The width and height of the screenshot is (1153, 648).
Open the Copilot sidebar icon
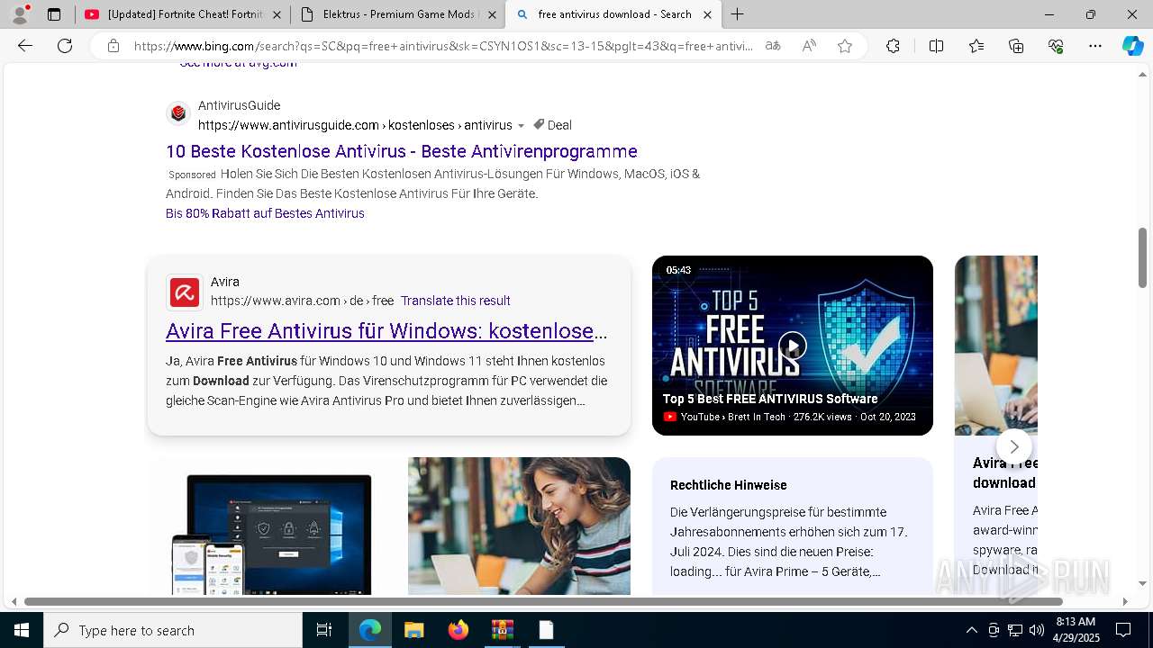(1132, 46)
